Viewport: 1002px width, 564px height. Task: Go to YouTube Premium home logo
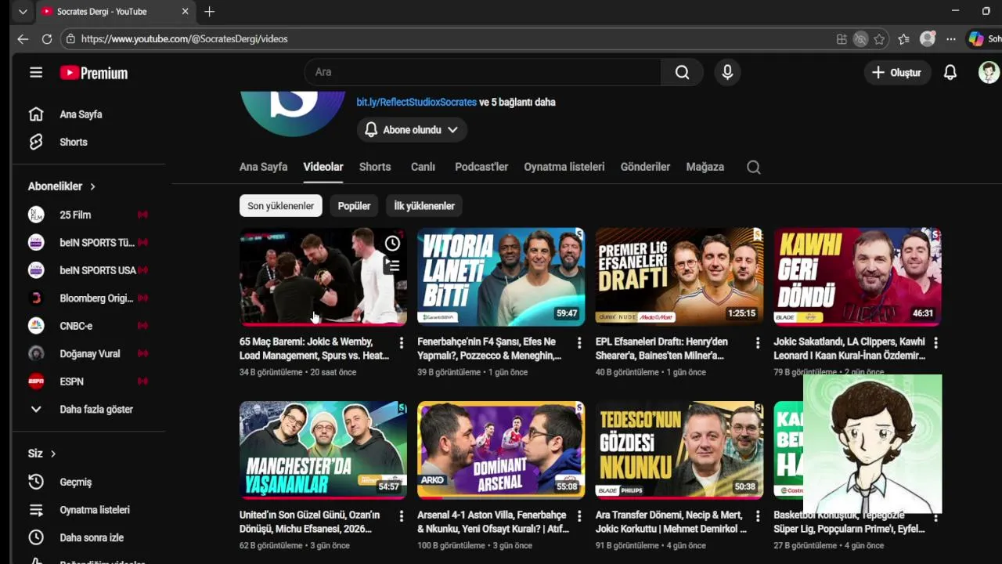point(94,73)
